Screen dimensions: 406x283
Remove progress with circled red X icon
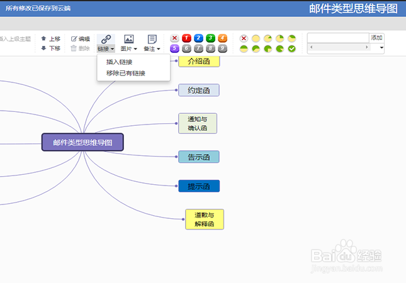(244, 38)
